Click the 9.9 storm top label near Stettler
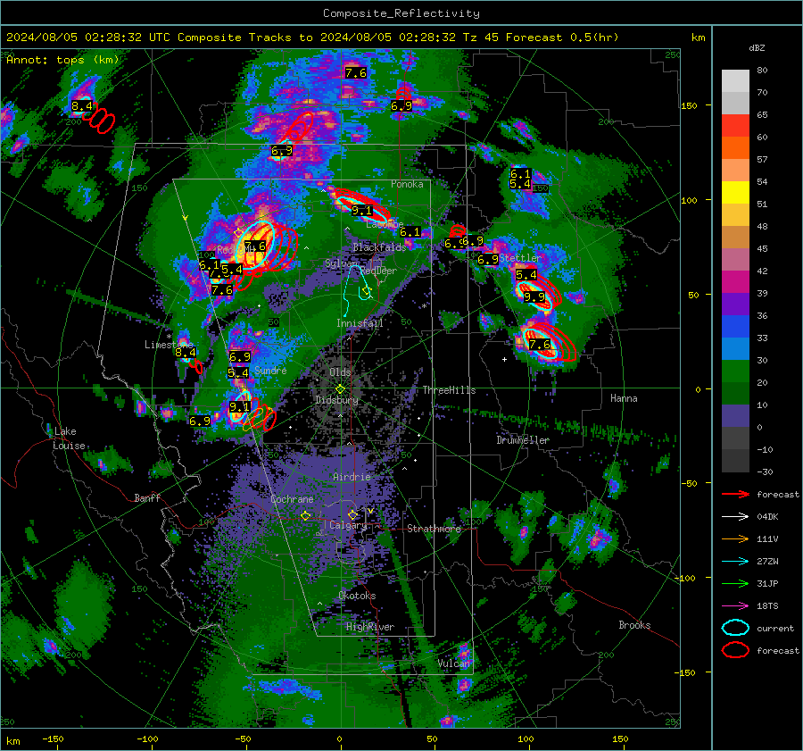Viewport: 803px width, 751px height. pos(534,297)
